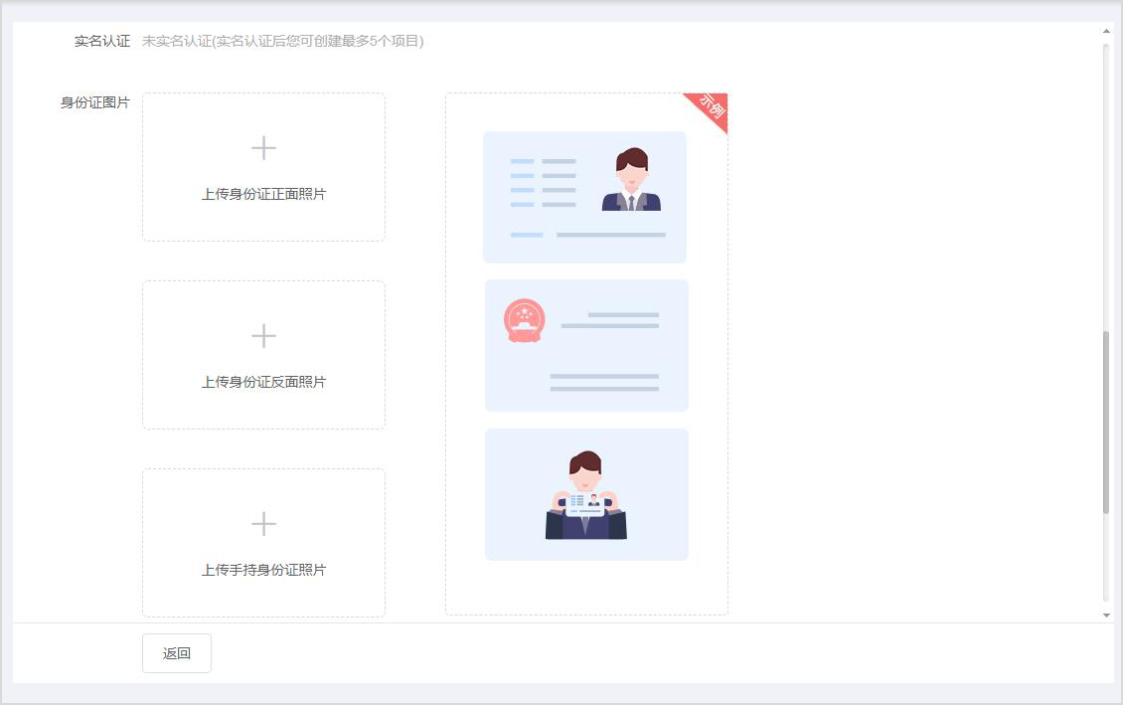Screen dimensions: 1124x706
Task: Click the gray text lines on the back ID example
Action: coord(608,320)
